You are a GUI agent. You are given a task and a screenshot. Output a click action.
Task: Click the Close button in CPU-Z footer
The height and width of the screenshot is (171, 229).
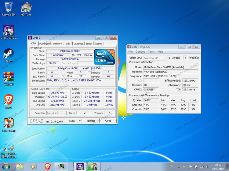point(108,121)
